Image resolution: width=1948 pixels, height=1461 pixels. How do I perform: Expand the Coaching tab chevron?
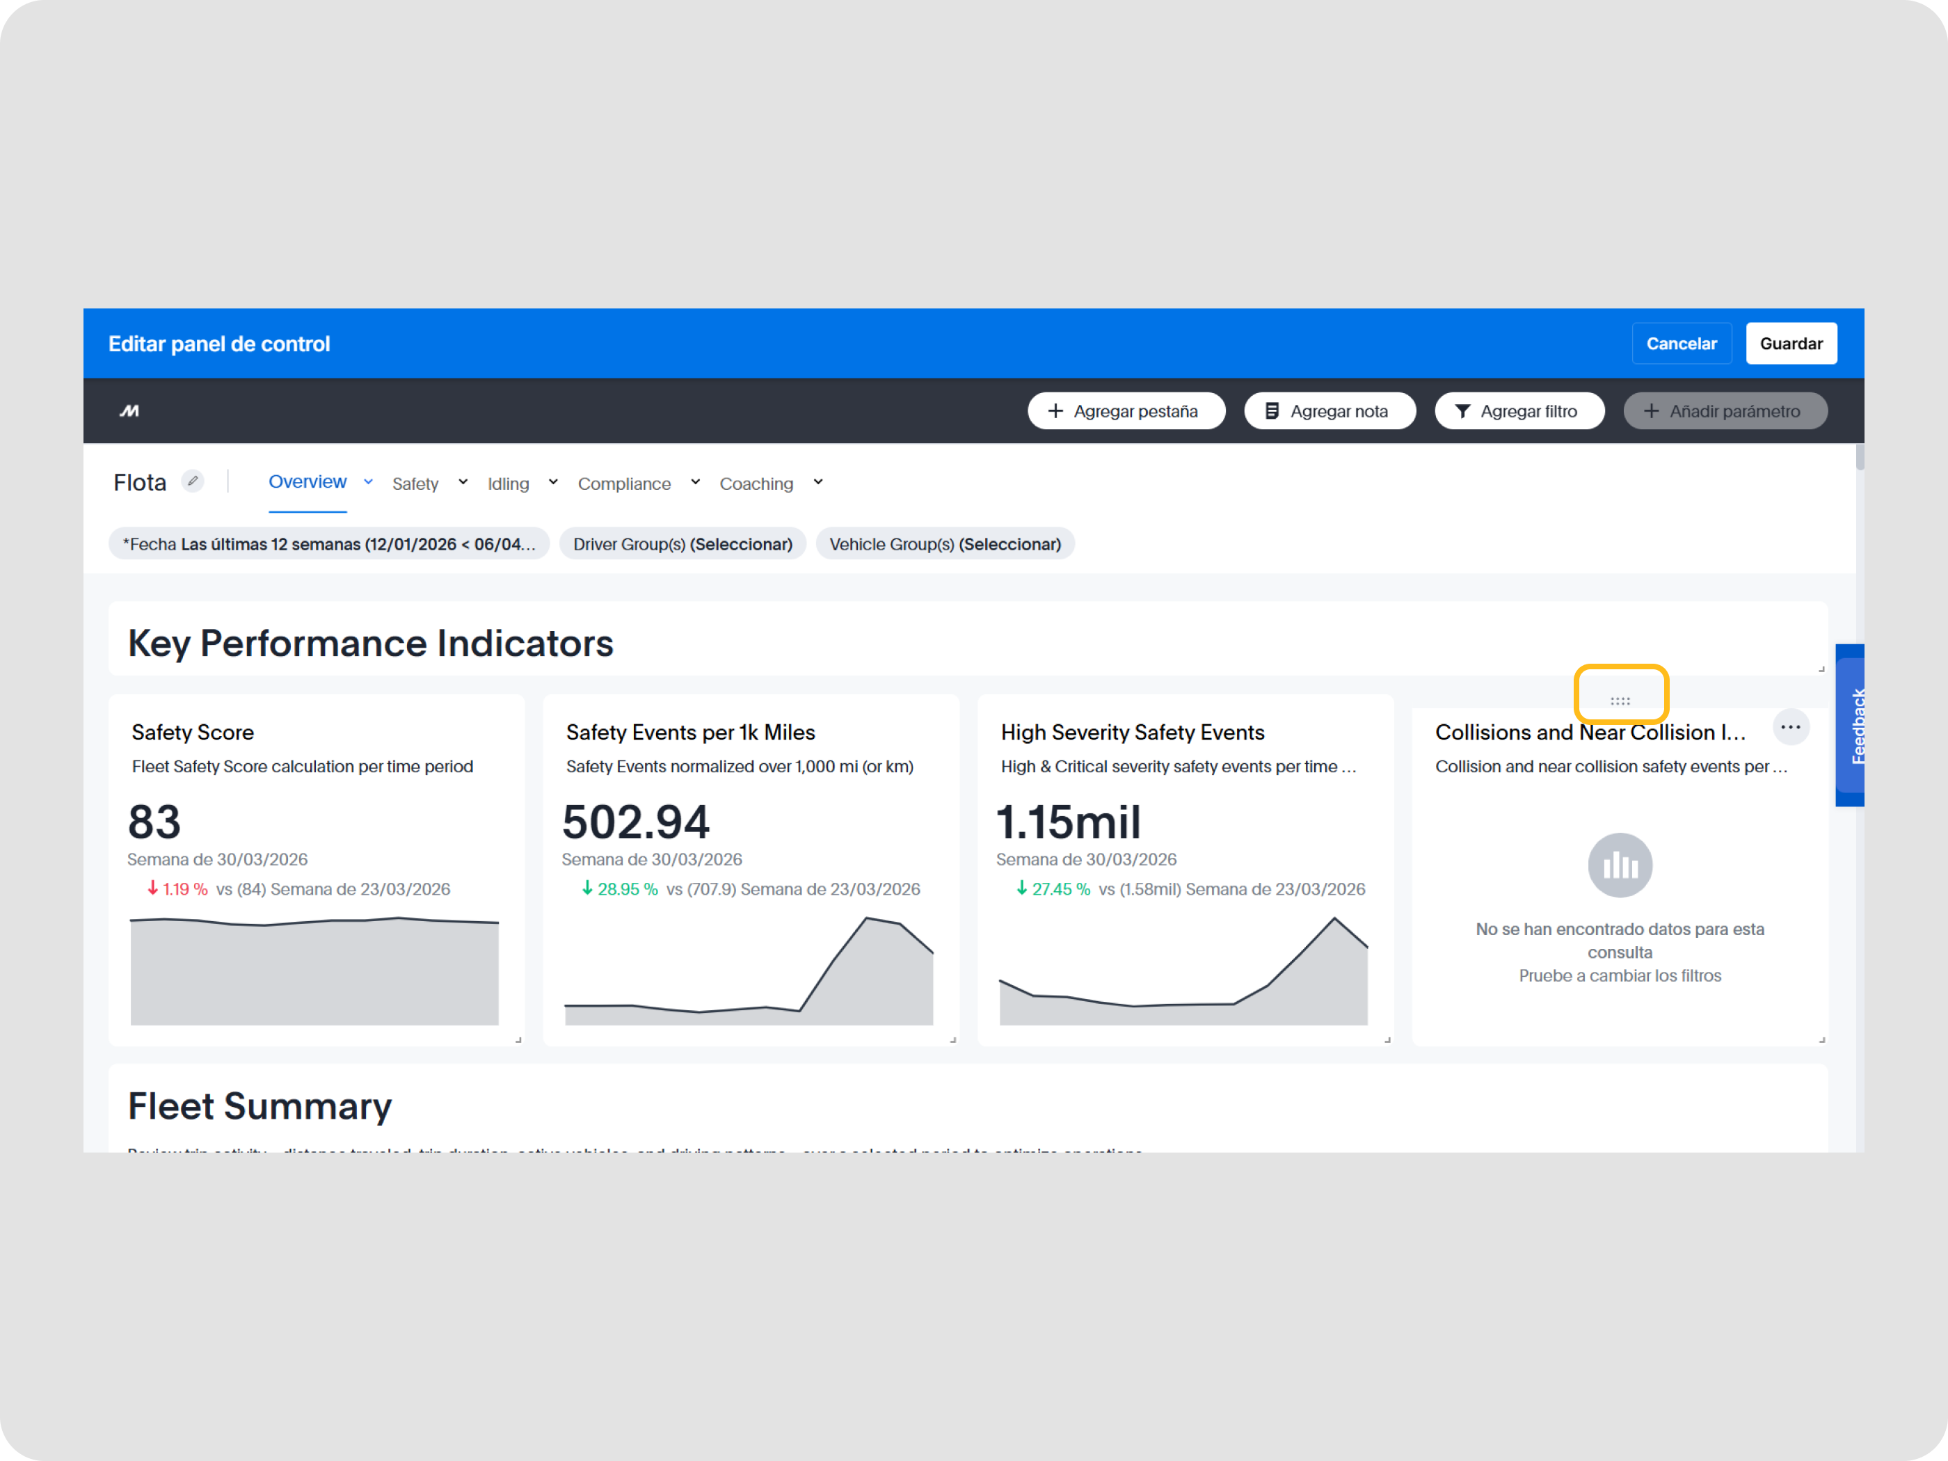coord(817,481)
